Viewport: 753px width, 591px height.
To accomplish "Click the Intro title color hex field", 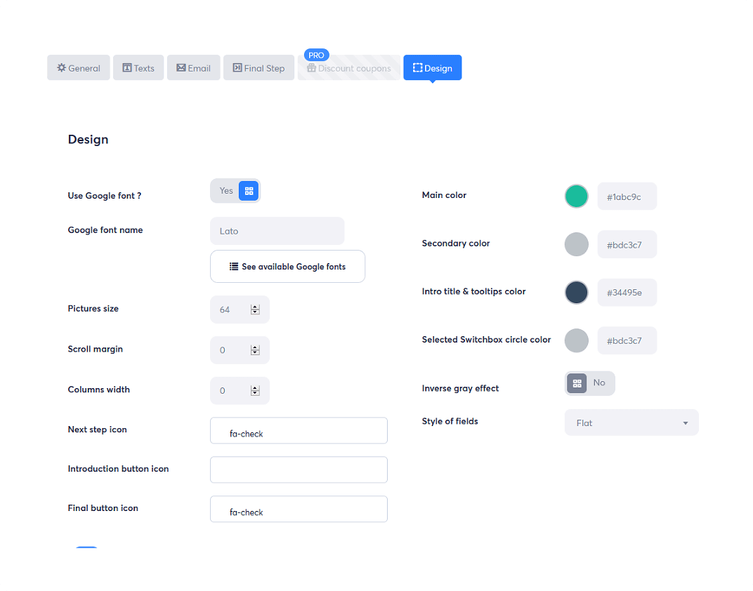I will (x=627, y=293).
